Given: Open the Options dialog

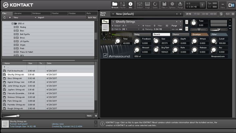Looking at the screenshot, I should click(172, 5).
